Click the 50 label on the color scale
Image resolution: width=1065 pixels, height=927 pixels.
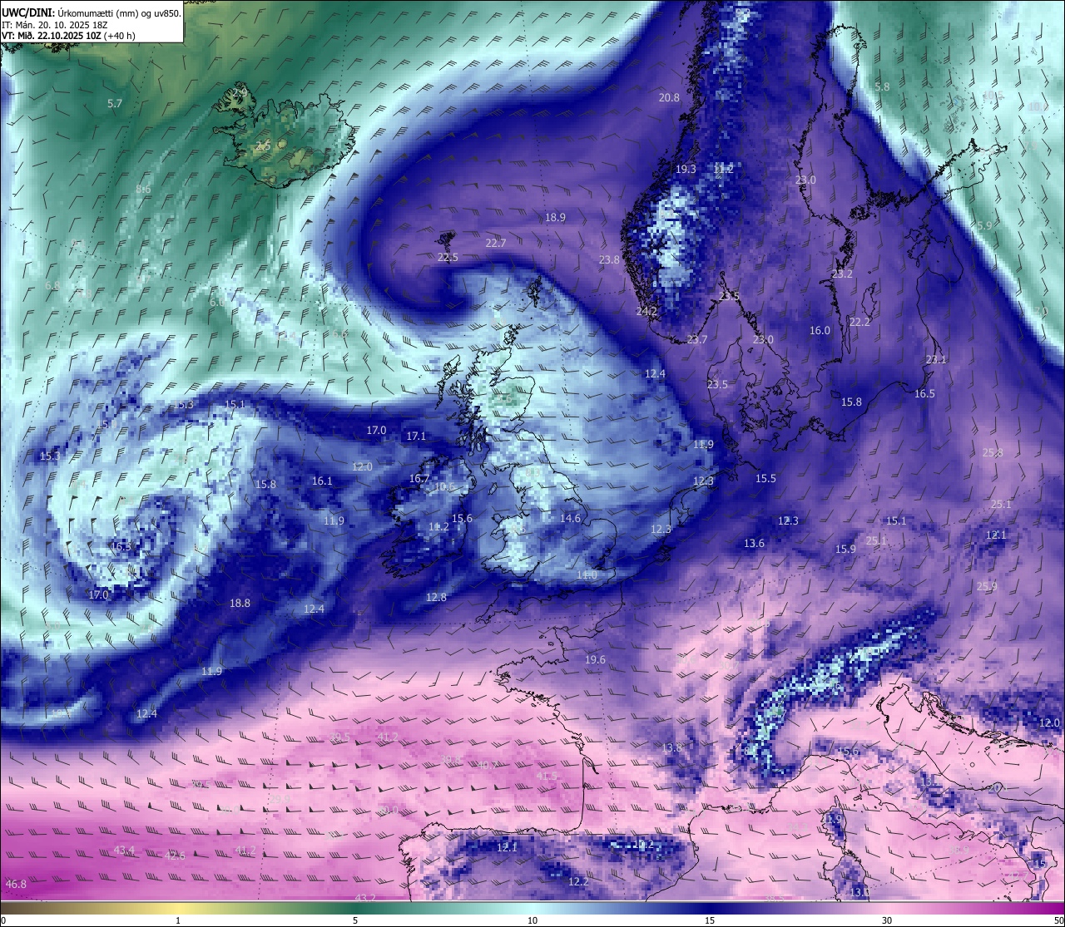tap(1058, 920)
